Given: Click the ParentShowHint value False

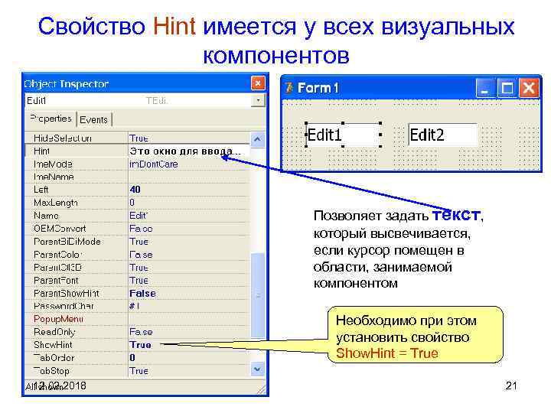Looking at the screenshot, I should coord(142,293).
